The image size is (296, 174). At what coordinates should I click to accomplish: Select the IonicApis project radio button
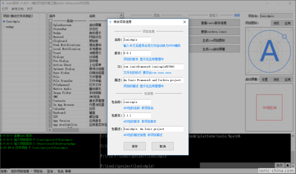point(4,21)
